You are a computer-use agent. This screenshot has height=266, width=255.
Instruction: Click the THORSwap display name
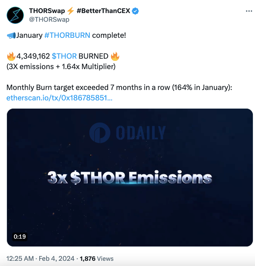click(47, 11)
